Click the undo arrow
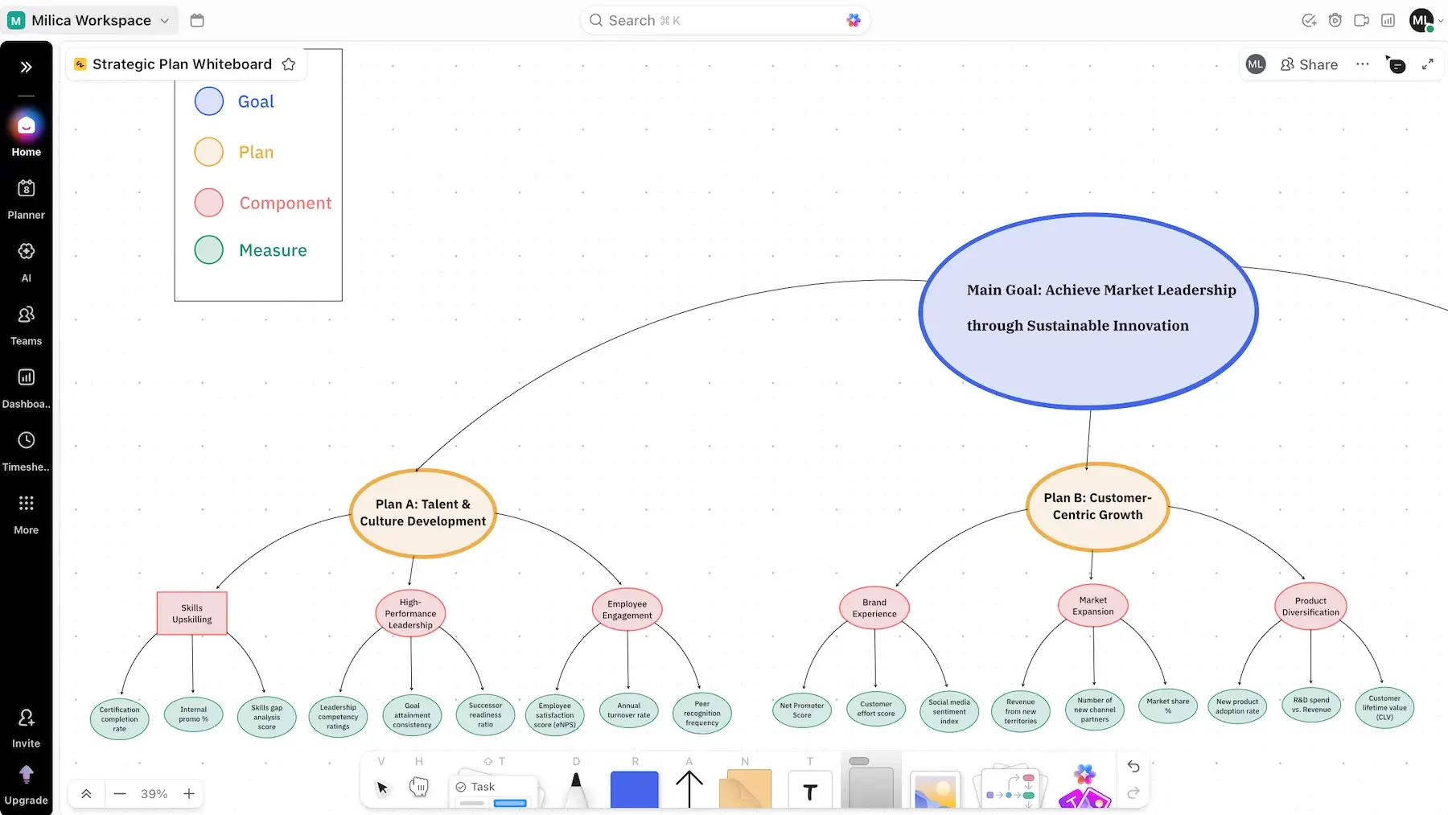 1133,766
